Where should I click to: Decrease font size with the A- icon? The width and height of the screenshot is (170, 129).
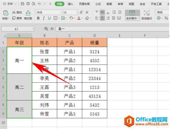[87, 12]
